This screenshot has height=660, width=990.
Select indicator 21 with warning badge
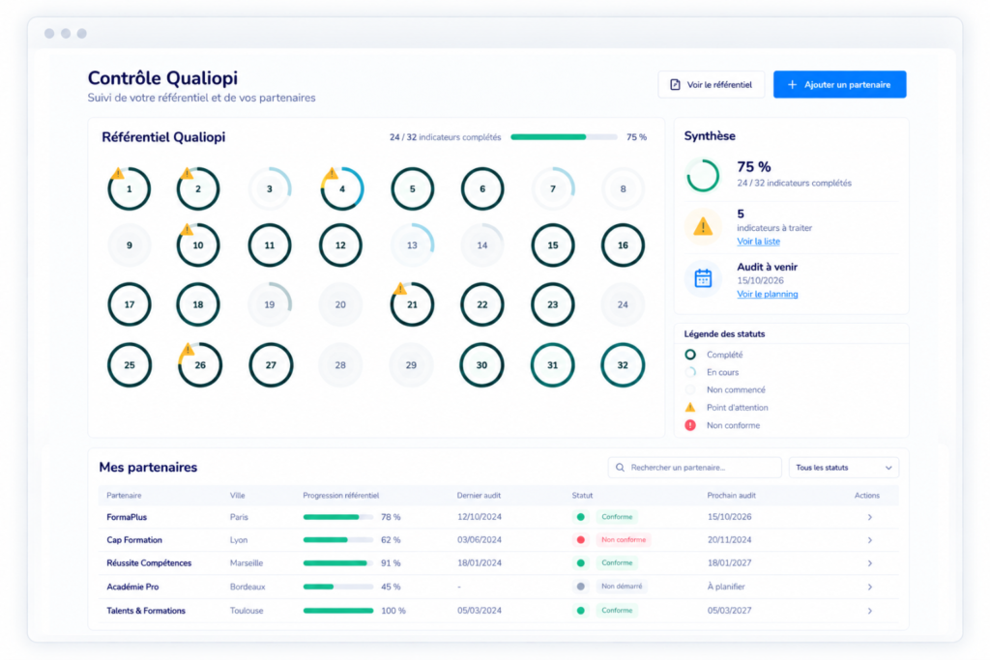click(x=412, y=304)
